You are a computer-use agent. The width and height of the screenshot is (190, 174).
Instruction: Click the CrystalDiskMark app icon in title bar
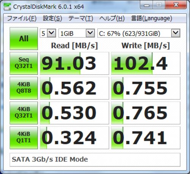pos(7,6)
